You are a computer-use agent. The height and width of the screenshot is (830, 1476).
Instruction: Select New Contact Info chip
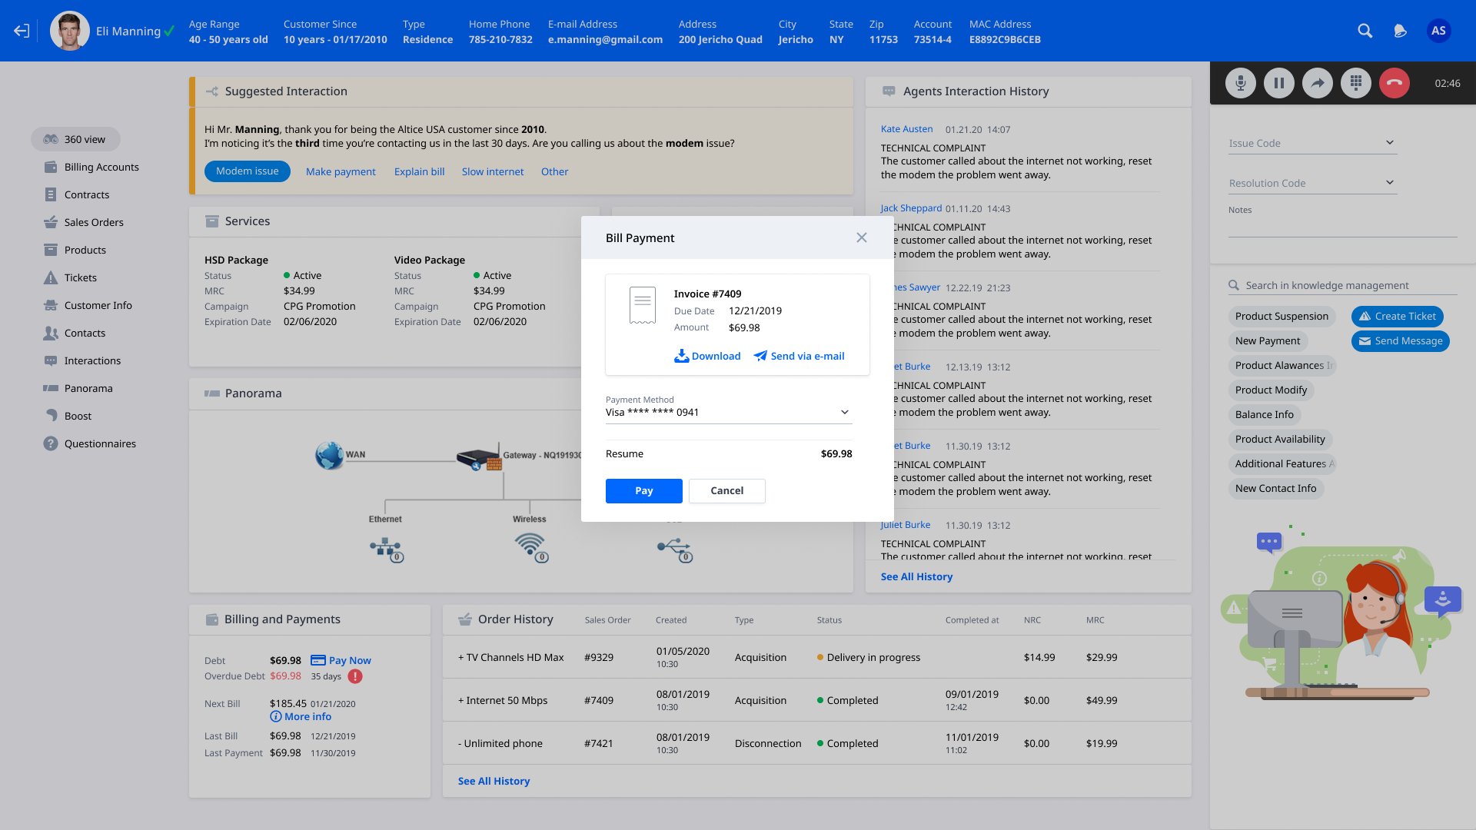[1275, 488]
